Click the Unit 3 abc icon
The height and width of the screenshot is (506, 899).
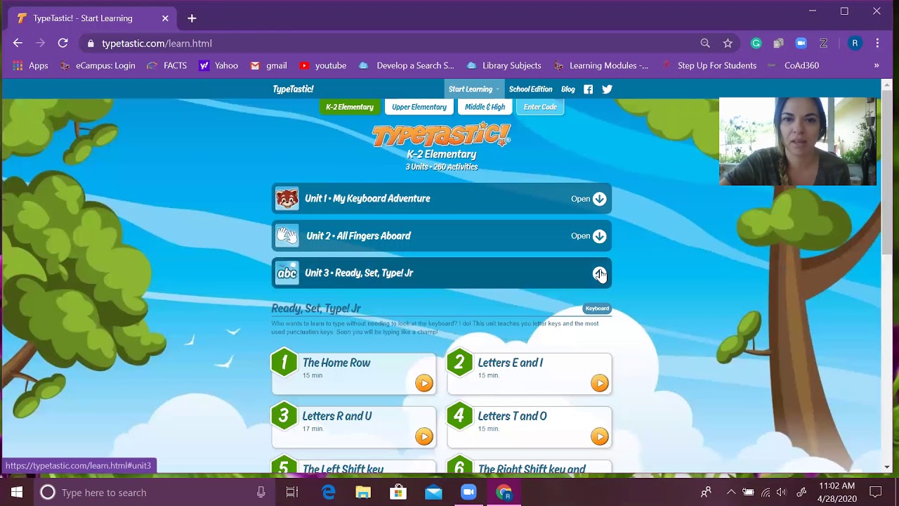pyautogui.click(x=287, y=273)
